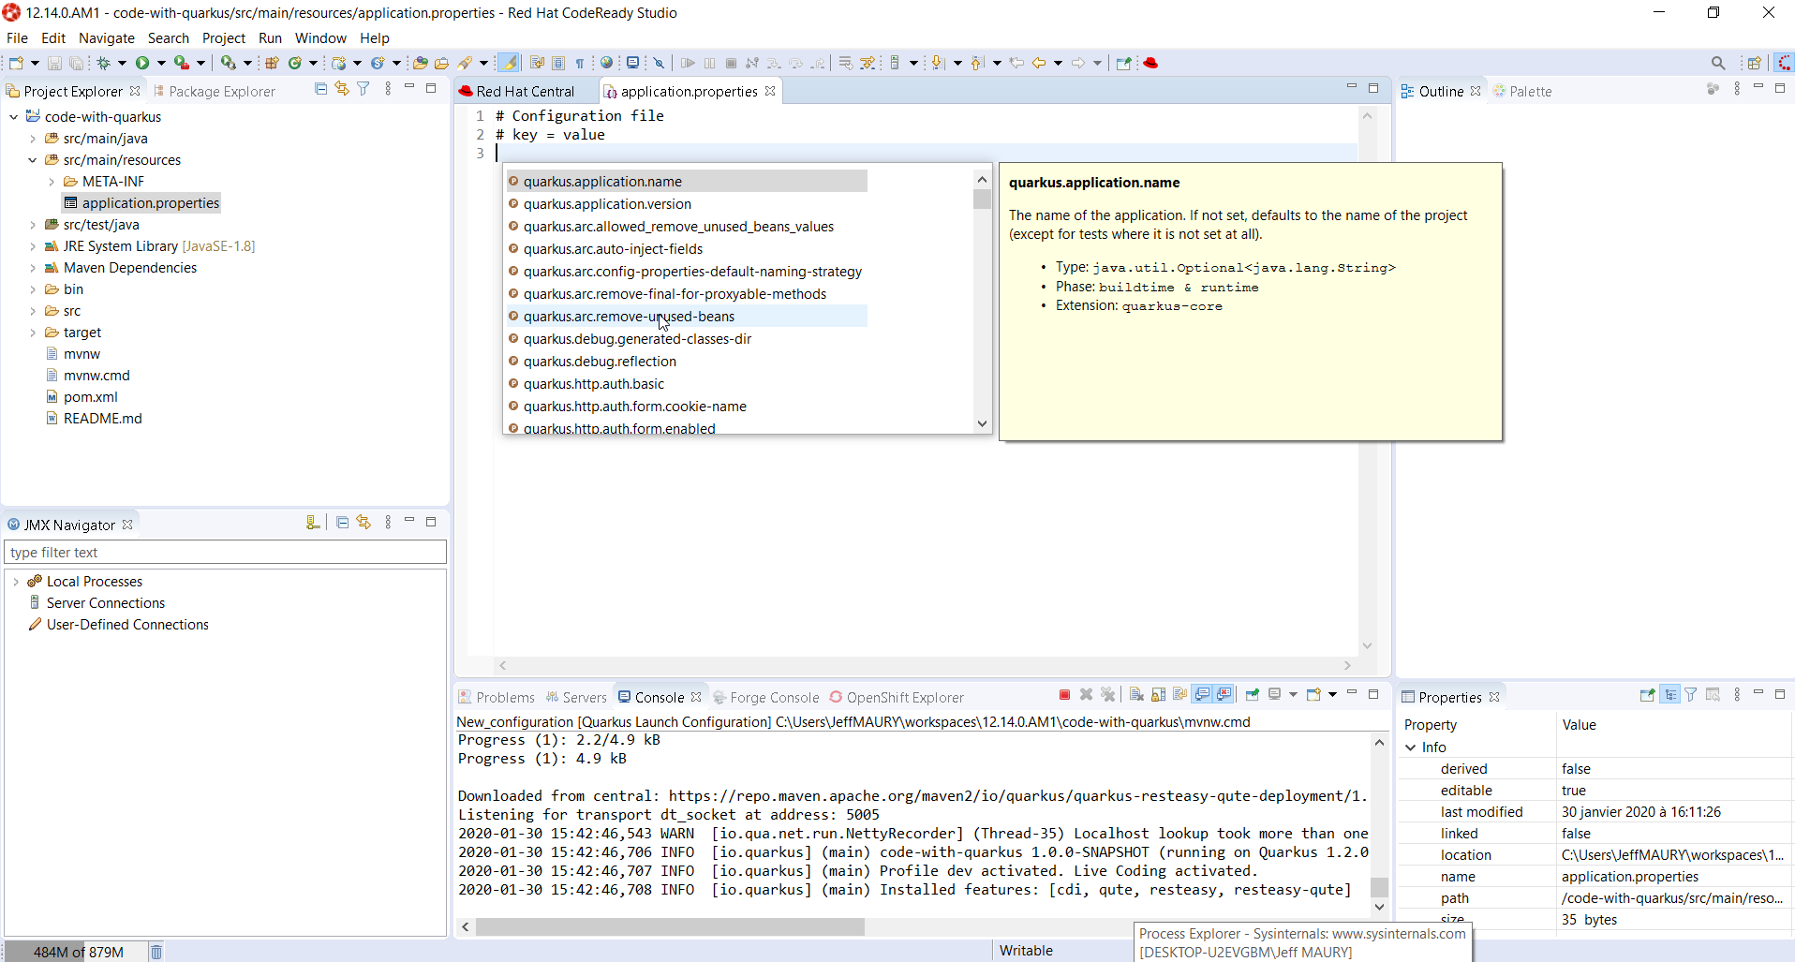This screenshot has height=962, width=1795.
Task: Click the Open Task folder icon in the toolbar
Action: (441, 63)
